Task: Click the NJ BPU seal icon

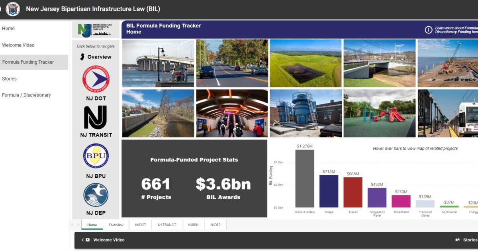Action: [96, 155]
